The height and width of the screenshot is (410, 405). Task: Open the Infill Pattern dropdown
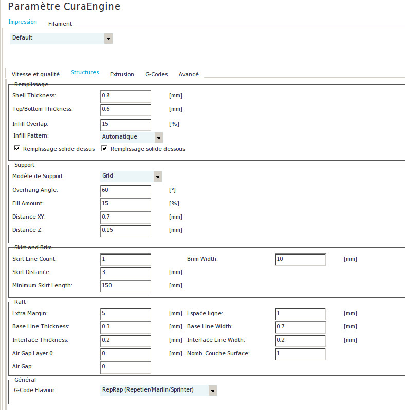(x=132, y=138)
